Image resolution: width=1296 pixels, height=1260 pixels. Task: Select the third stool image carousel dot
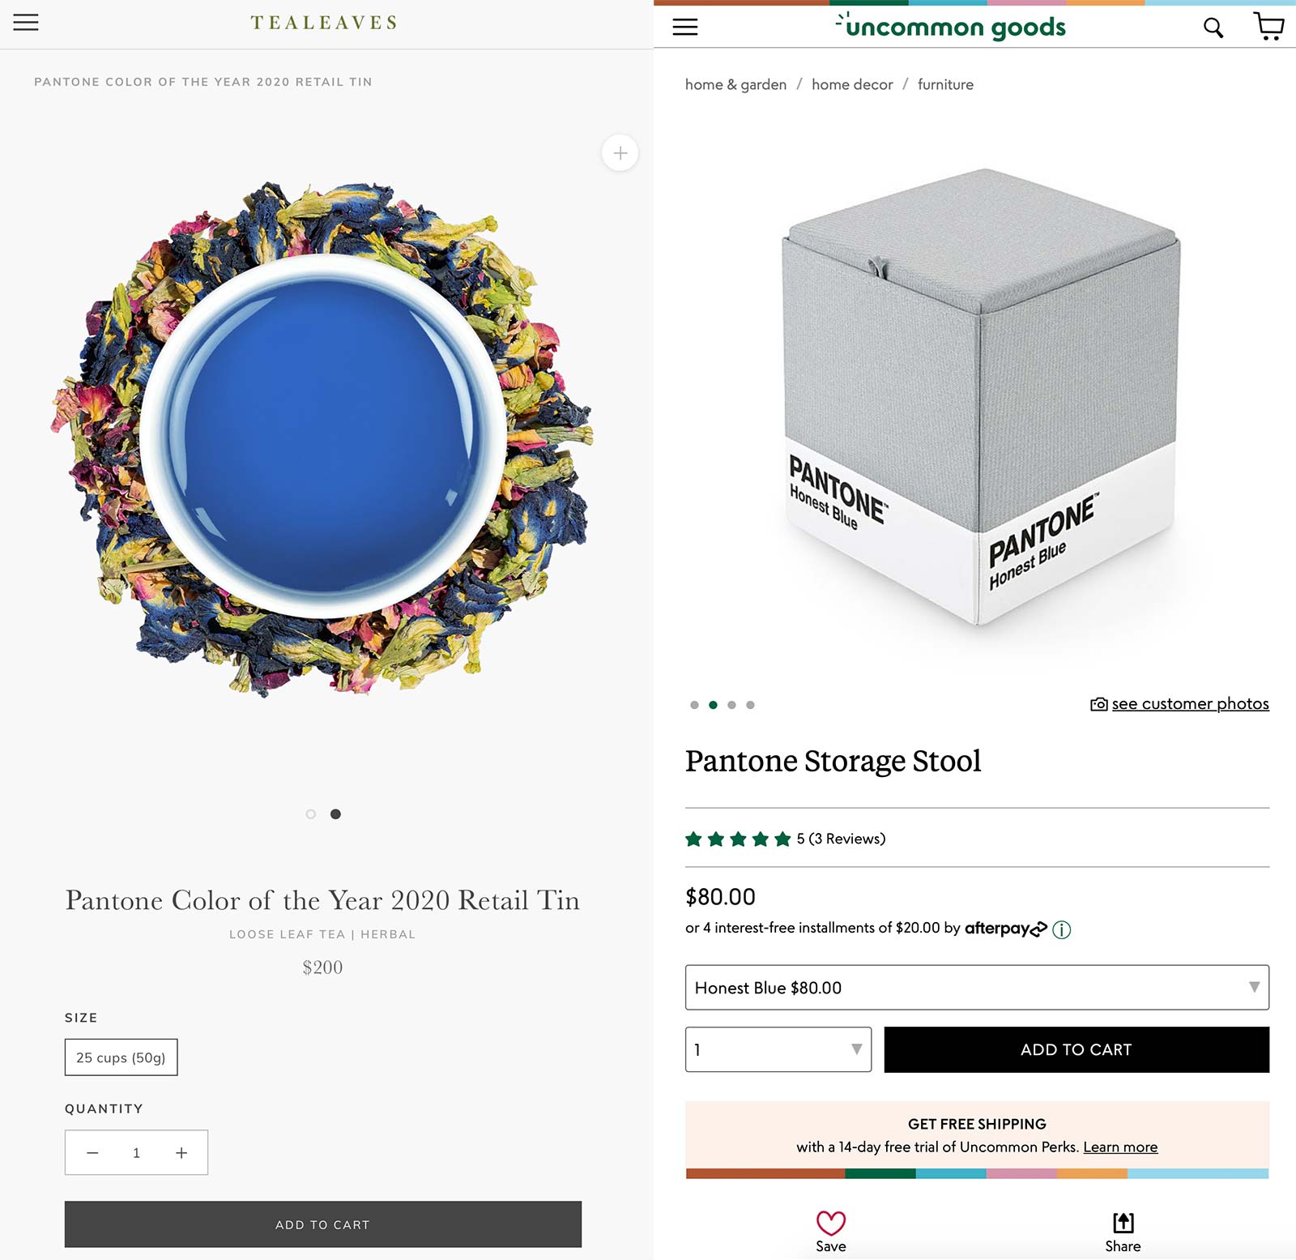tap(731, 705)
